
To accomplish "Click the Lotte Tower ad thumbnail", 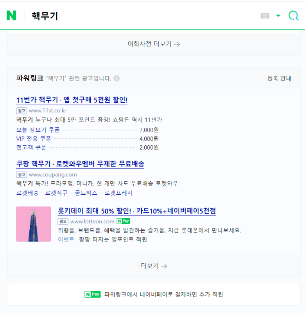I will point(34,224).
